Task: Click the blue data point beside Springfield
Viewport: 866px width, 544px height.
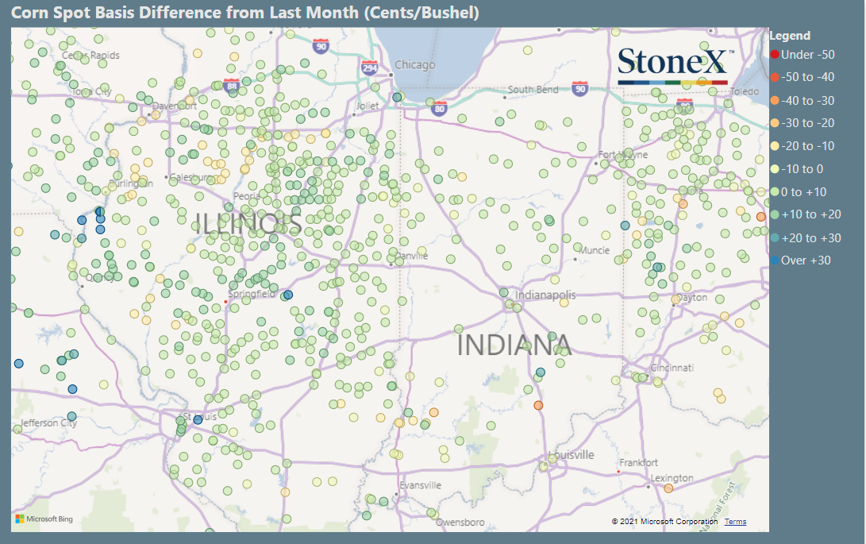Action: (x=288, y=295)
